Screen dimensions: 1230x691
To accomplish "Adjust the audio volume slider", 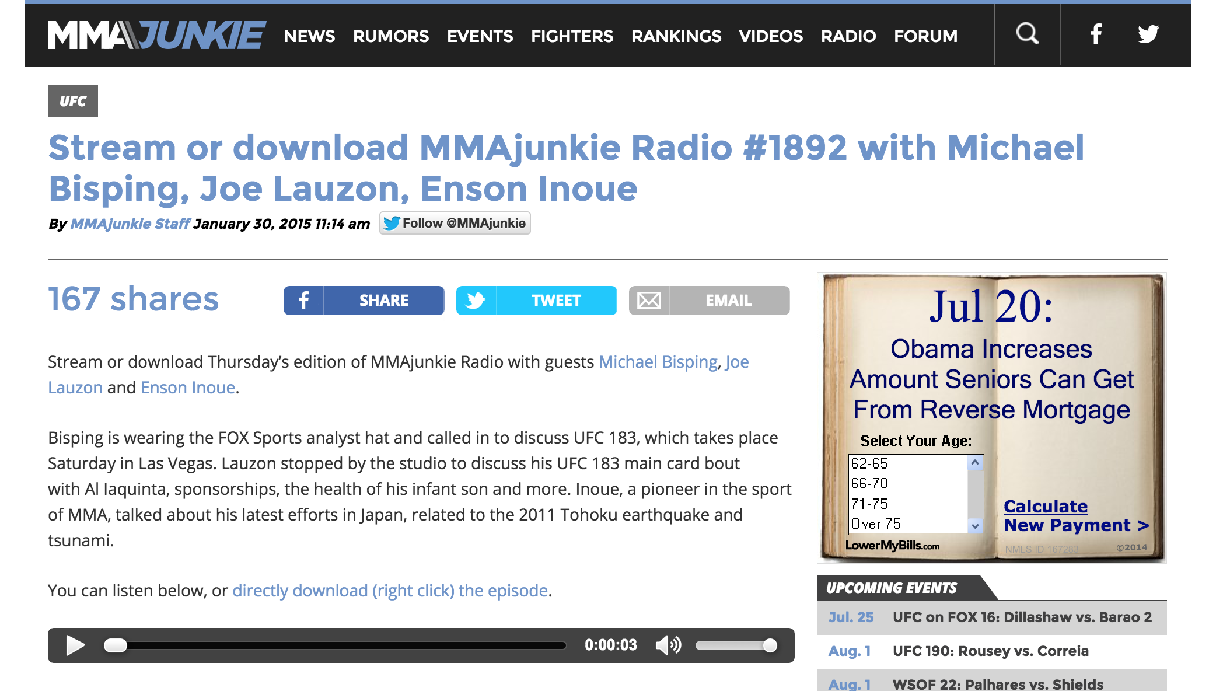I will click(x=736, y=645).
